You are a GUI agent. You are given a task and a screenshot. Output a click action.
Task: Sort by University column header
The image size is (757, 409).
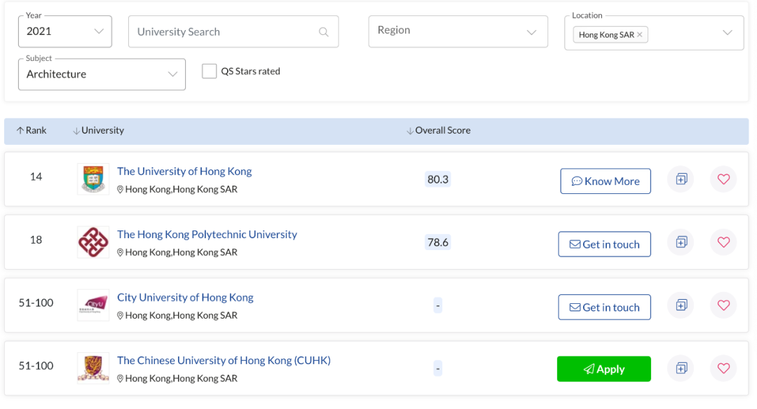99,131
